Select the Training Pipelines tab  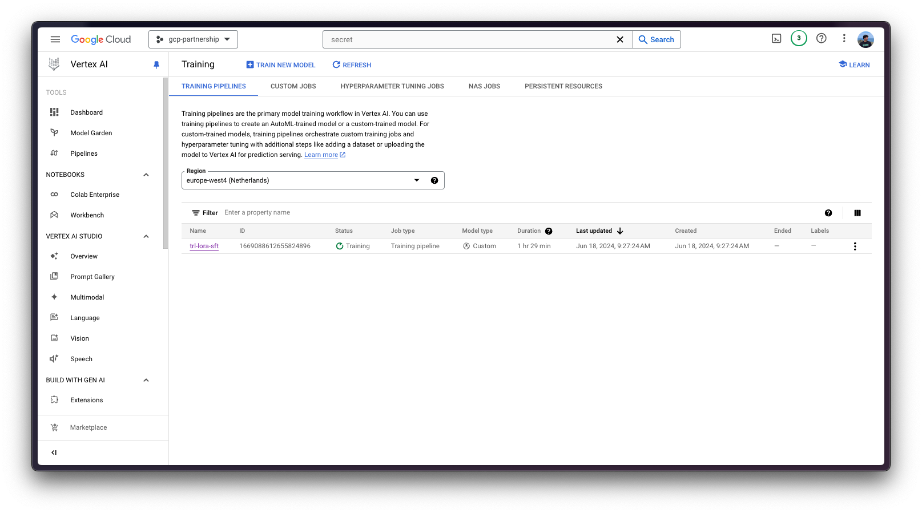coord(214,86)
